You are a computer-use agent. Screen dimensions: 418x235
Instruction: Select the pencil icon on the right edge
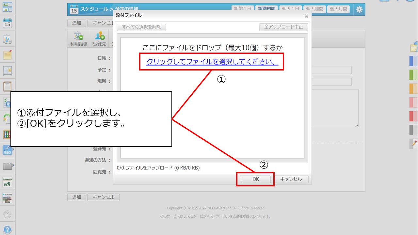(x=414, y=143)
